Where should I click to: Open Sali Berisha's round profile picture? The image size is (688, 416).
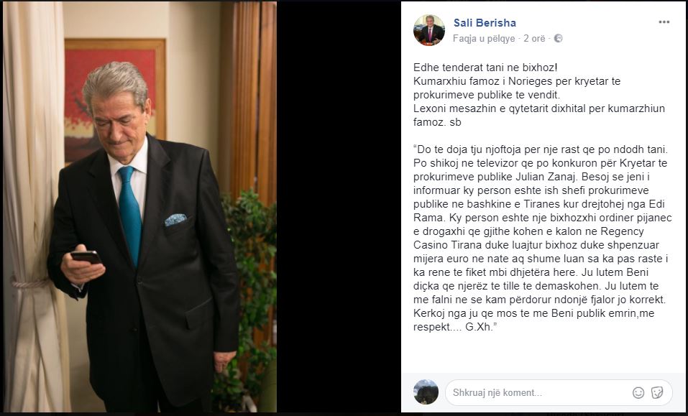[x=428, y=29]
